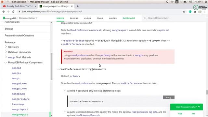Answer NO to page helpful prompt
The height and width of the screenshot is (117, 208).
tap(193, 114)
